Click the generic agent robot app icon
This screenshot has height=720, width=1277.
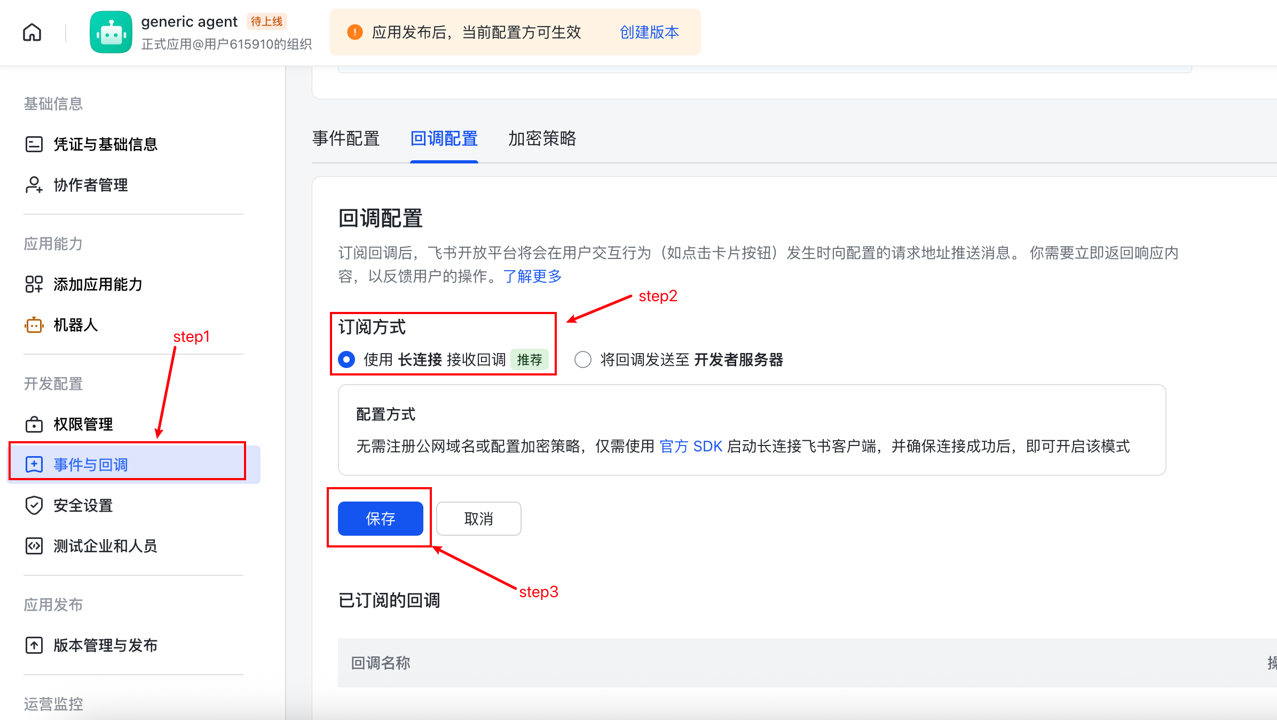(x=111, y=33)
